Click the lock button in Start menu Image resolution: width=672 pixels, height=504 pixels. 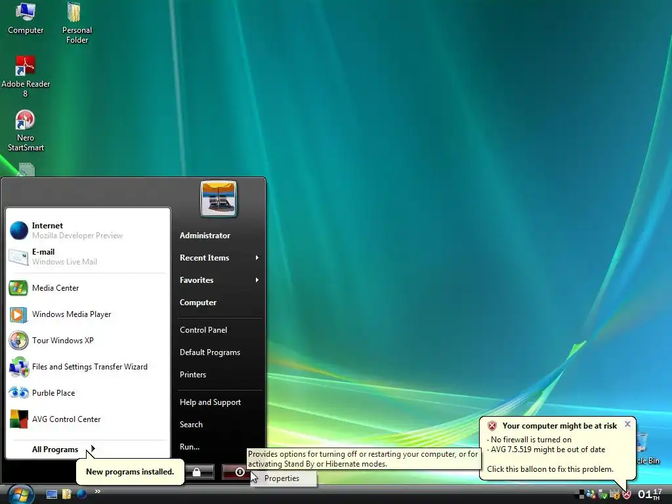point(197,472)
